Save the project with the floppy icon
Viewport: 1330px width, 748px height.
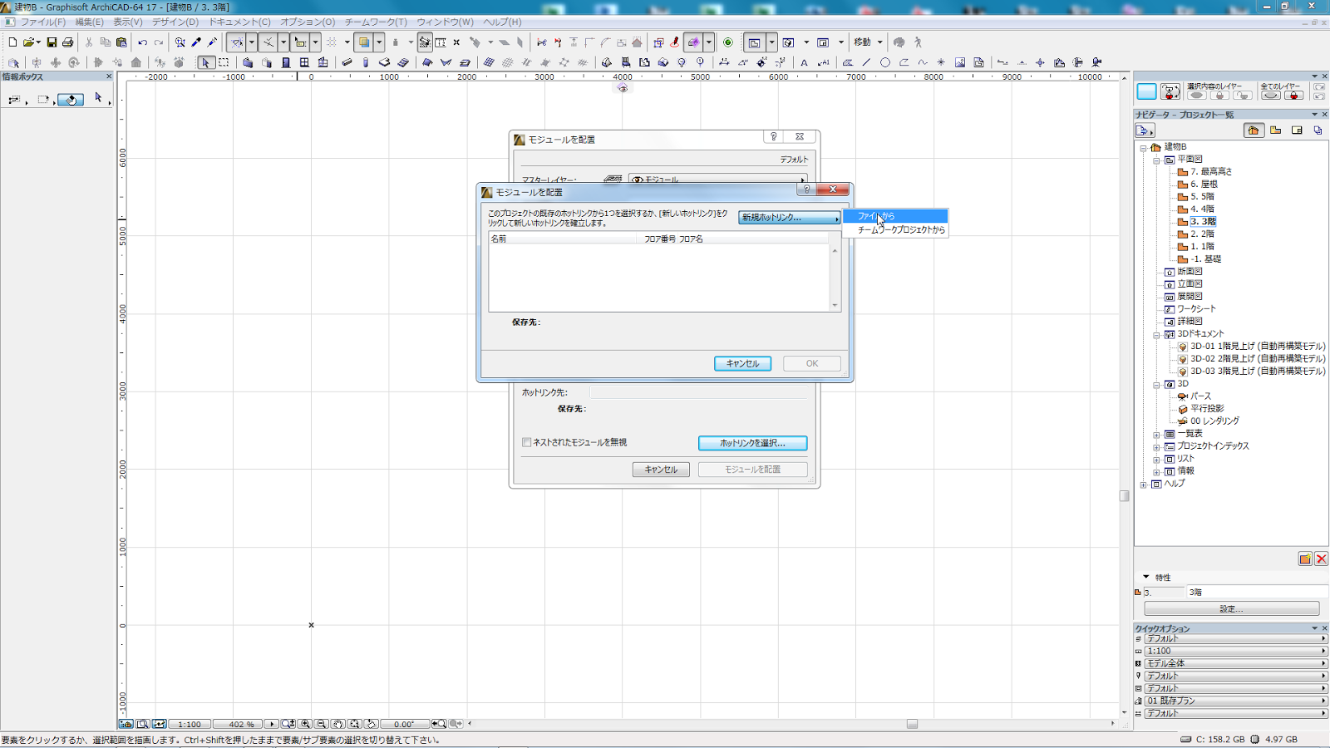(52, 42)
